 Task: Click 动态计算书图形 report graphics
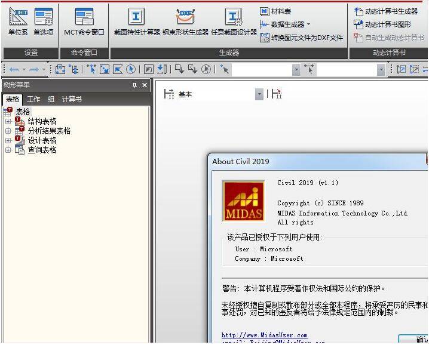(382, 24)
